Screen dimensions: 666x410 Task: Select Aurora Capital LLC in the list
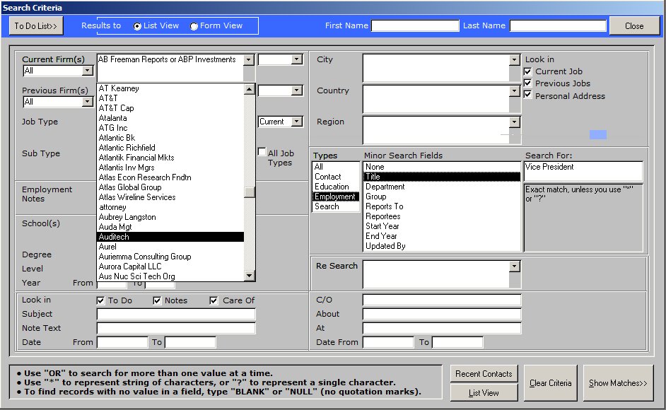171,266
